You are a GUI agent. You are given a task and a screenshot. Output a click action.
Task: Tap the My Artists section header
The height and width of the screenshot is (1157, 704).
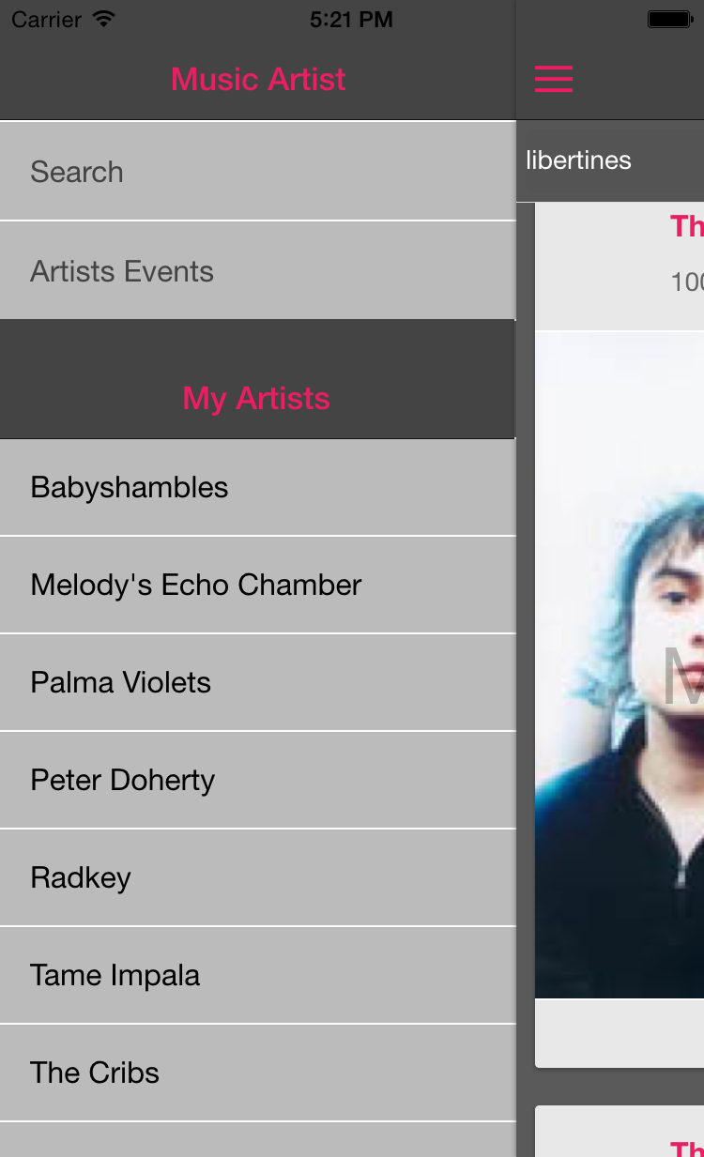pos(256,399)
